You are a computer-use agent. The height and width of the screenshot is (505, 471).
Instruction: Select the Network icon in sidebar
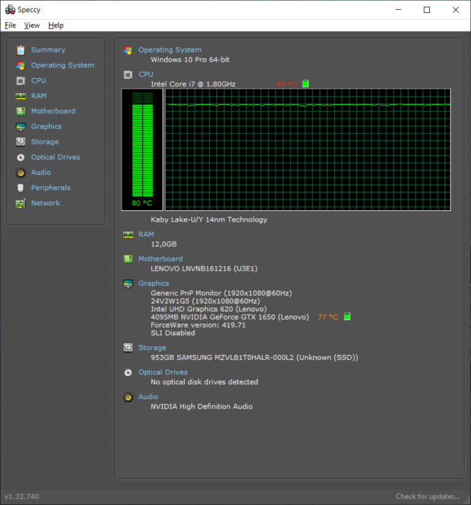21,203
